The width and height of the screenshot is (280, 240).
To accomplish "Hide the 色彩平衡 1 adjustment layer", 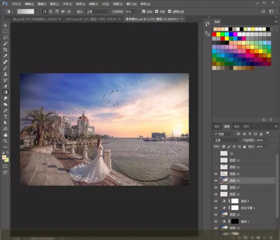I will (216, 208).
